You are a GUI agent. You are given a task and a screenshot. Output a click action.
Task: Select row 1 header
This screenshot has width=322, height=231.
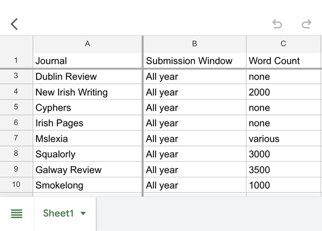pyautogui.click(x=16, y=61)
